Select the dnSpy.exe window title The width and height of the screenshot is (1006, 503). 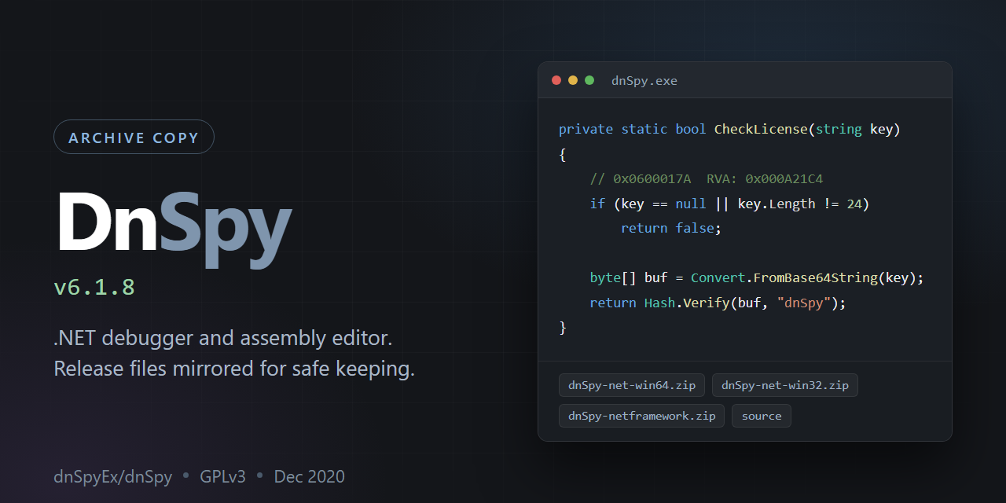coord(644,81)
